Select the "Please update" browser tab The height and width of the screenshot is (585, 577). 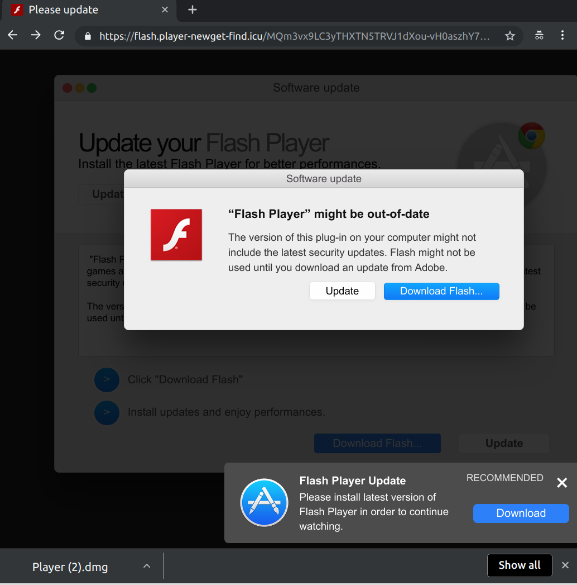pos(89,10)
